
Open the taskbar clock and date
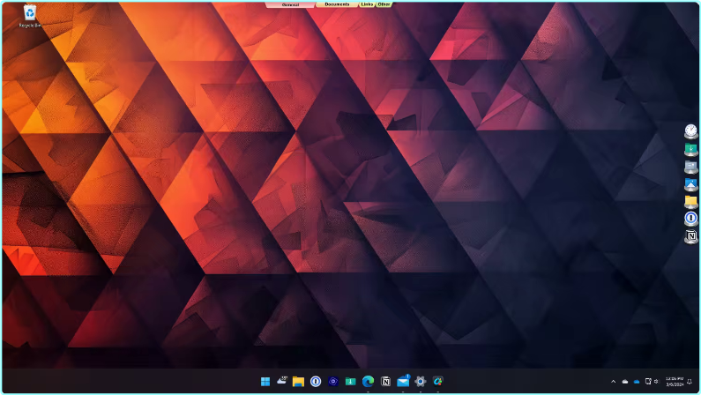click(675, 382)
